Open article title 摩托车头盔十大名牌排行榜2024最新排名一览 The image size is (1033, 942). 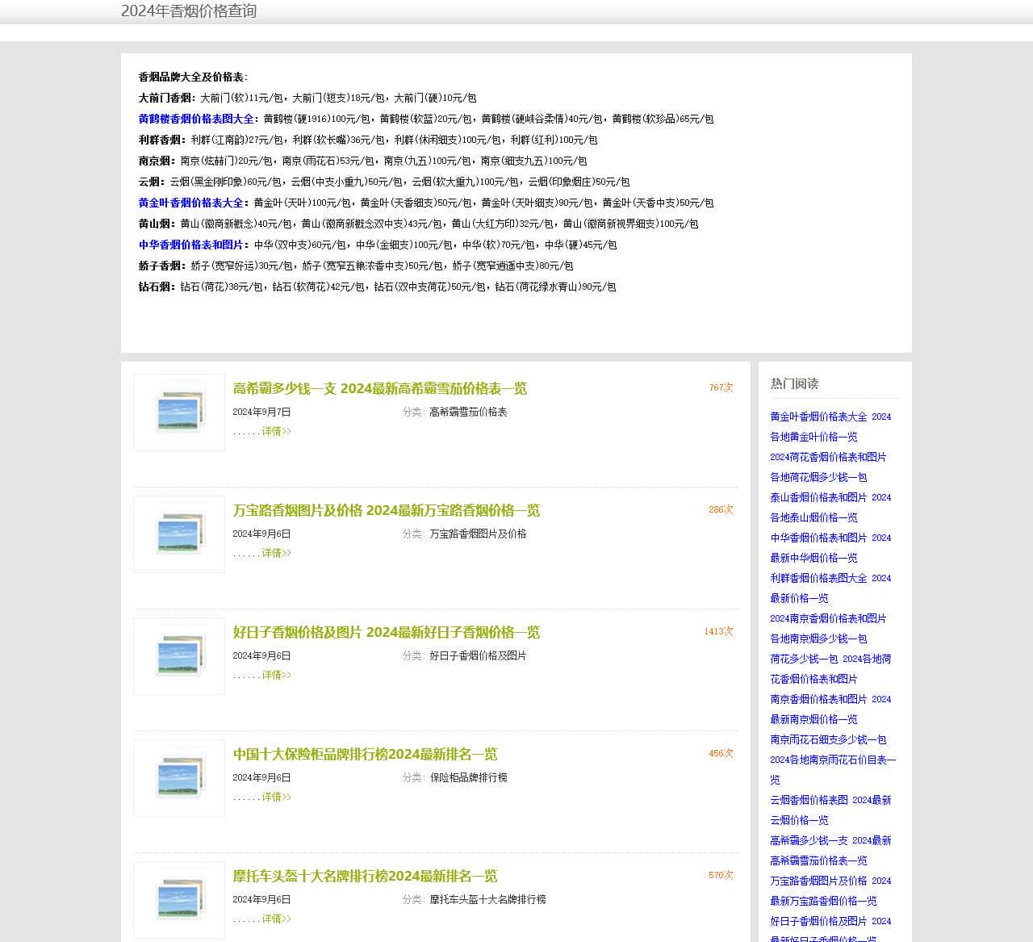[x=366, y=876]
